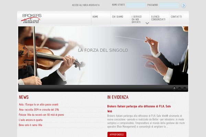The image size is (206, 137).
Task: Open the I Servizi Da Noi Offerti menu
Action: tap(137, 20)
